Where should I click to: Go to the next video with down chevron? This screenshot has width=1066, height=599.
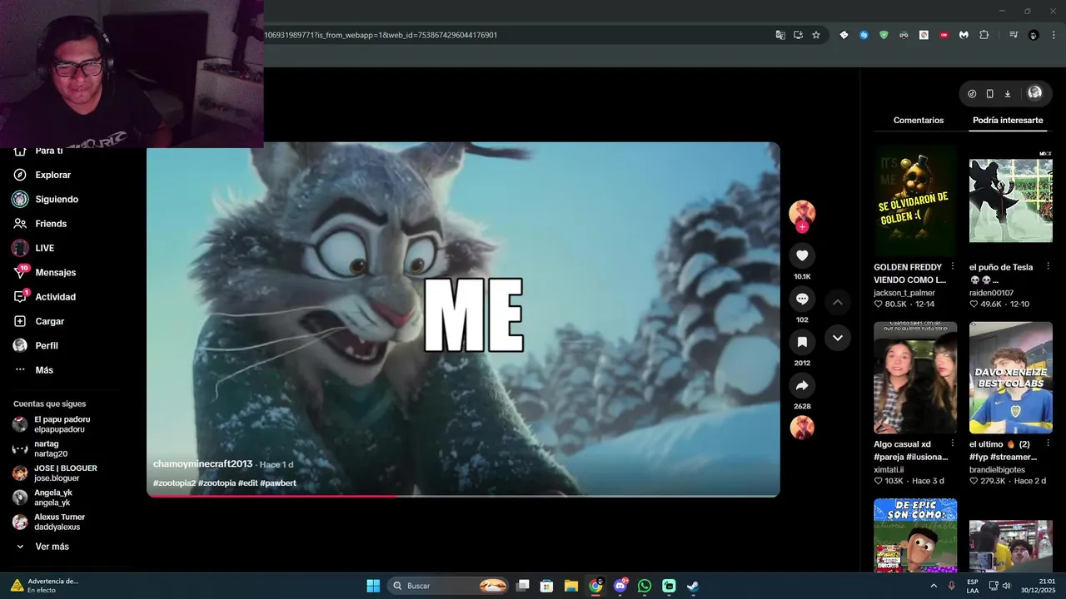[x=838, y=338]
